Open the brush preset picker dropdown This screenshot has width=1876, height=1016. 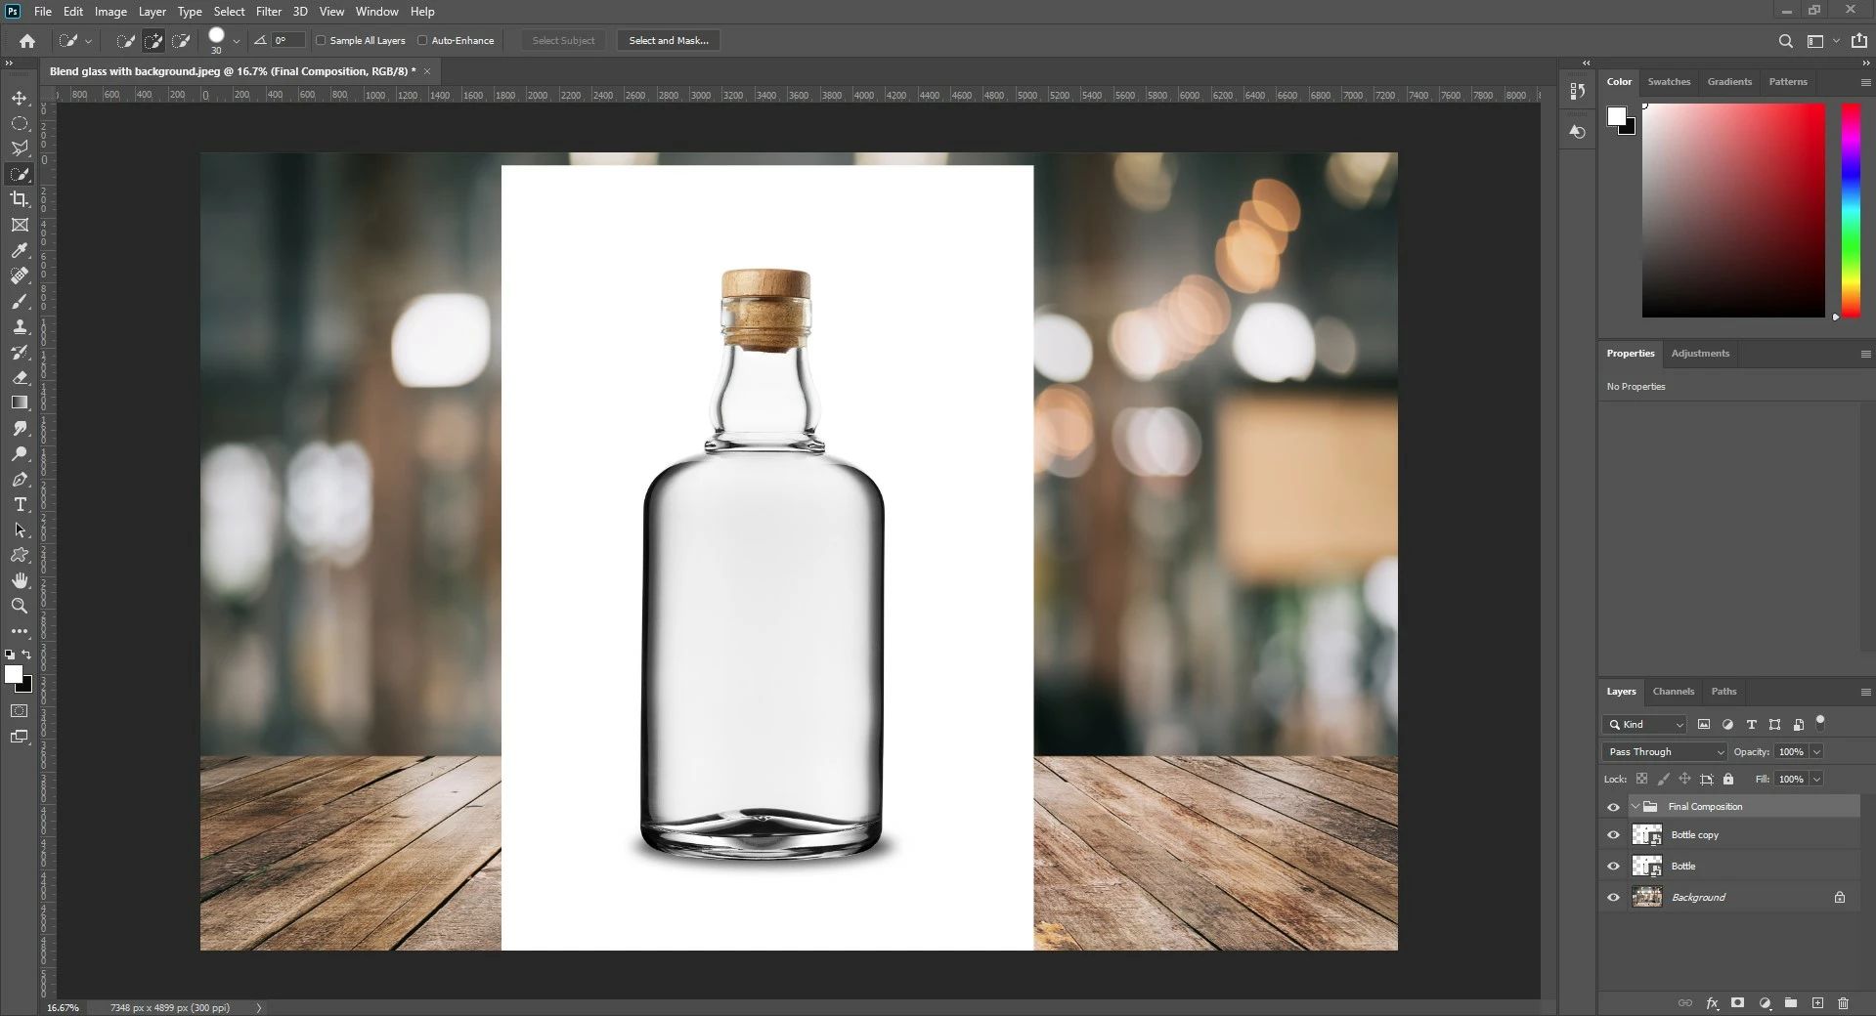coord(237,41)
